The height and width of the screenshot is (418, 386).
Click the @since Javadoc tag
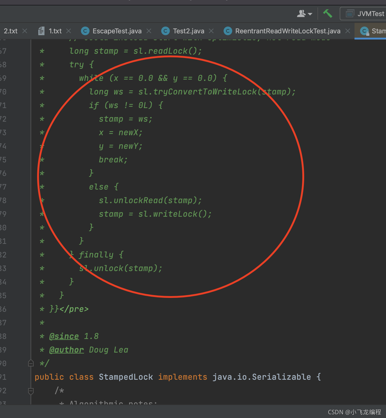[x=64, y=336]
